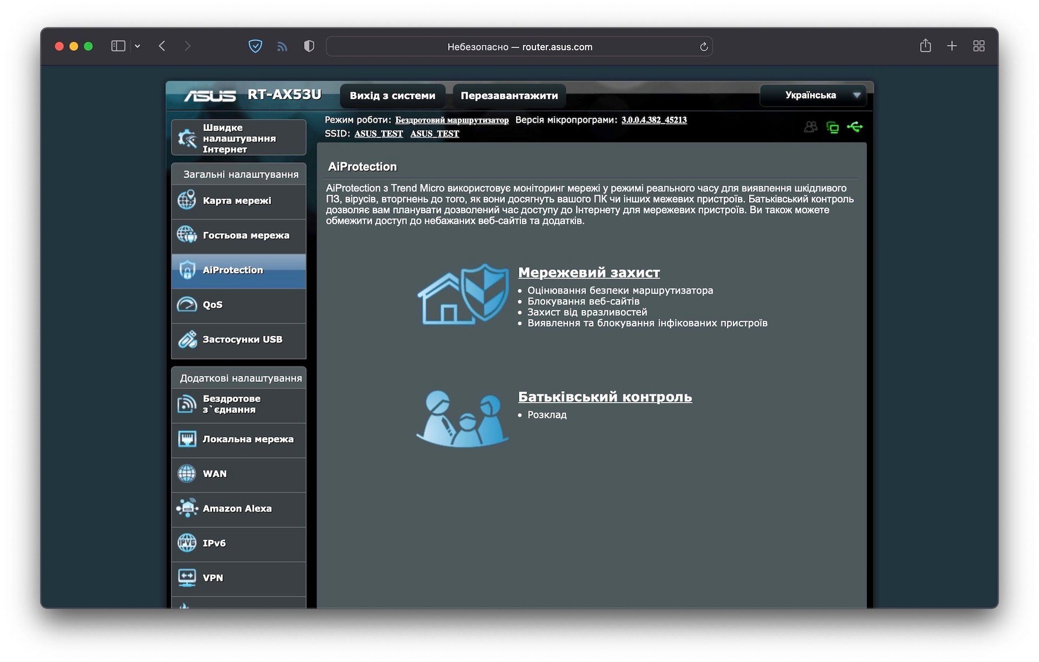The width and height of the screenshot is (1039, 662).
Task: Click the quick setup gear-wrench icon
Action: point(187,138)
